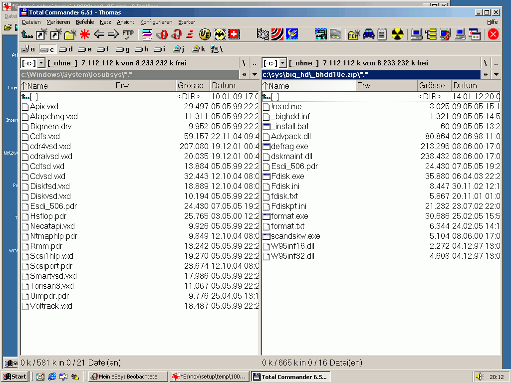Click the right panel zip path bar
The width and height of the screenshot is (511, 383).
(x=371, y=75)
